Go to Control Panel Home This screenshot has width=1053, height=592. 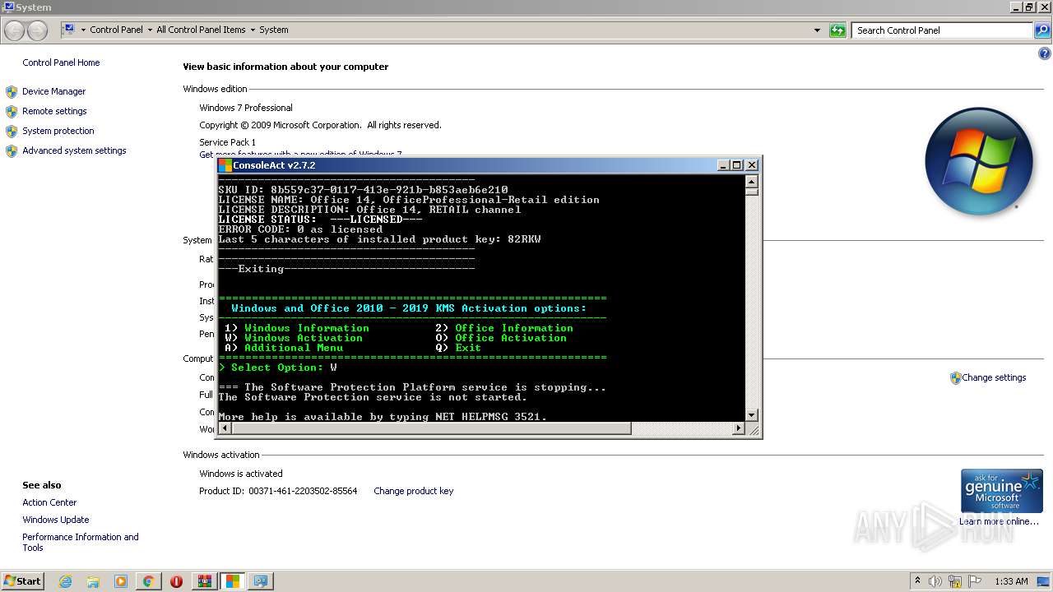[x=61, y=62]
